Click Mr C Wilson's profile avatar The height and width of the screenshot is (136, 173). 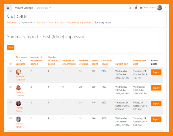point(159,8)
